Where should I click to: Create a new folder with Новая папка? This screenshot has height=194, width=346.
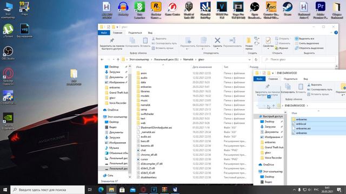click(249, 44)
